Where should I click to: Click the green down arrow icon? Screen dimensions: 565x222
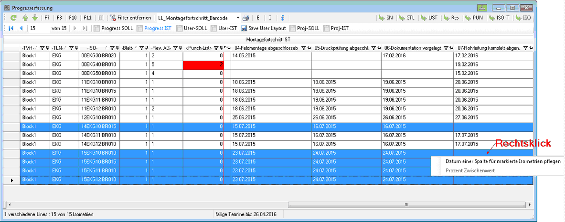click(34, 18)
